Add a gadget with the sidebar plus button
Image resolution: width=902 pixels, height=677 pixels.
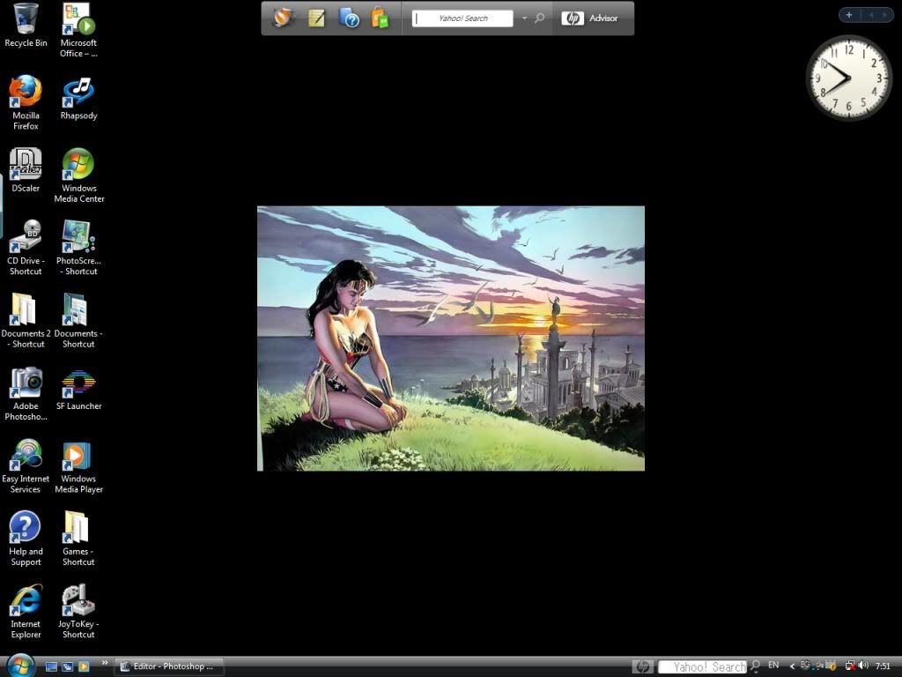click(x=849, y=15)
